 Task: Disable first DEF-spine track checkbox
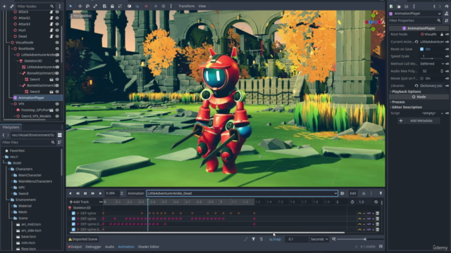click(73, 213)
